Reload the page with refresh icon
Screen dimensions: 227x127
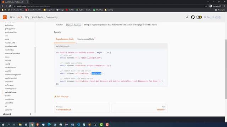pos(10,6)
